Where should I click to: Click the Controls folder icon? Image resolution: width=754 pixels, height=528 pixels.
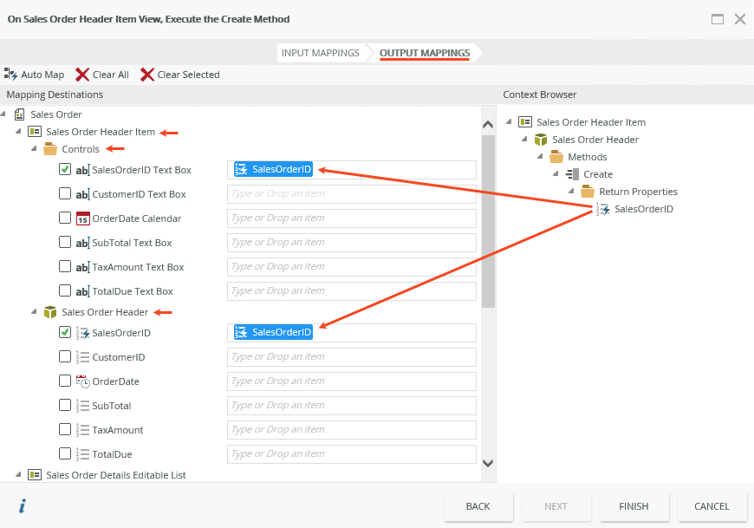pyautogui.click(x=50, y=149)
